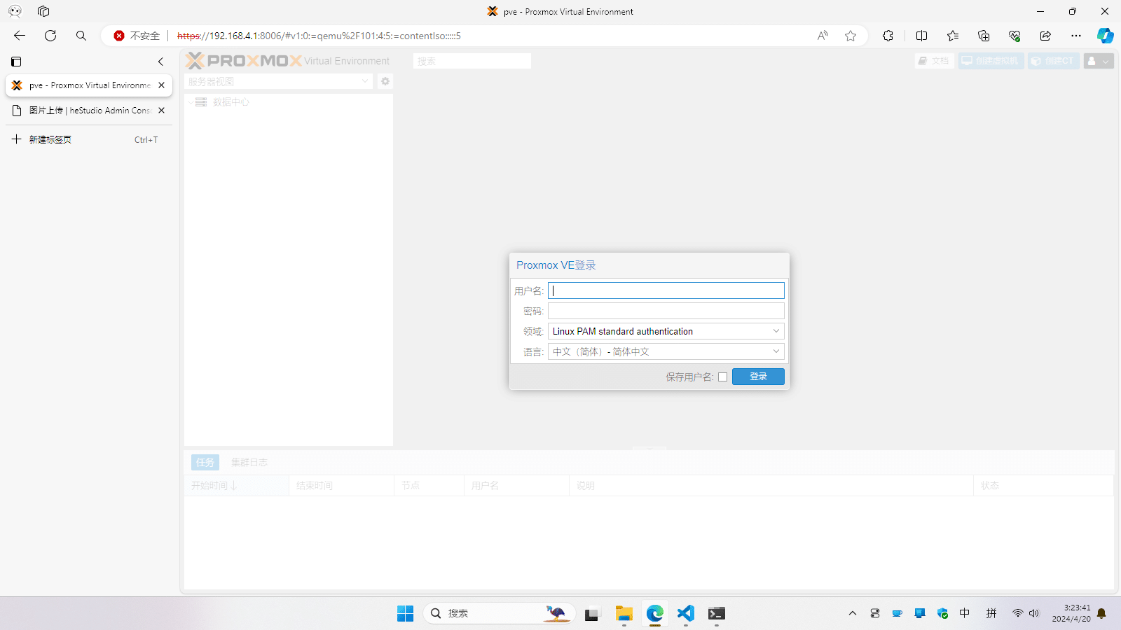Focus the password field
Screen dimensions: 1121x630
(666, 311)
